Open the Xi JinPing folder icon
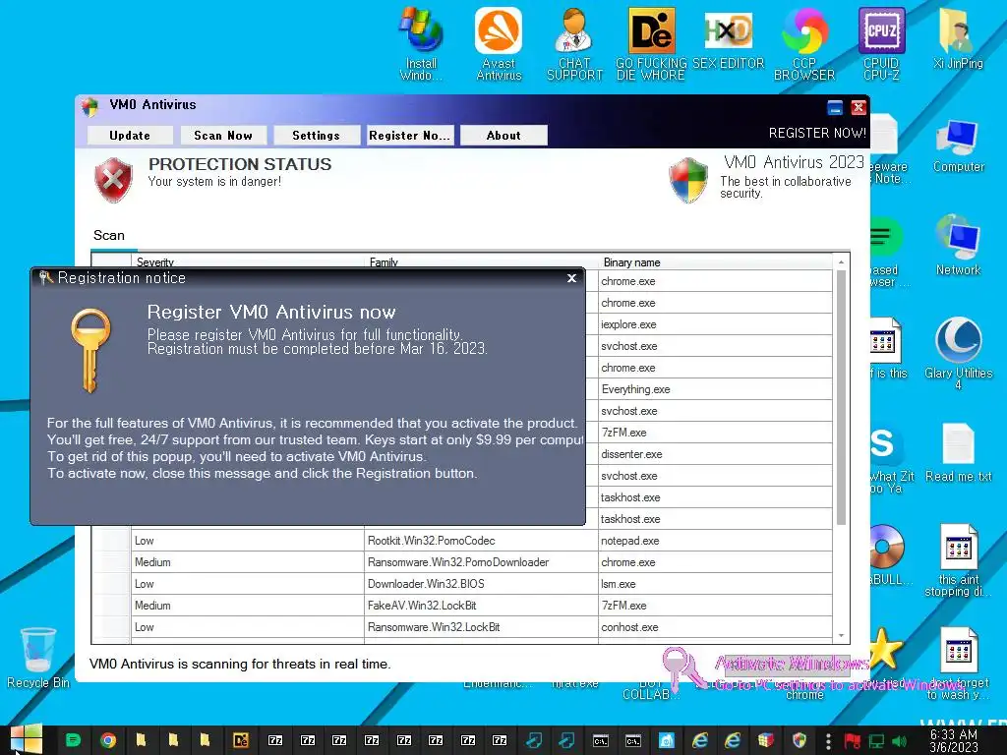 click(958, 38)
